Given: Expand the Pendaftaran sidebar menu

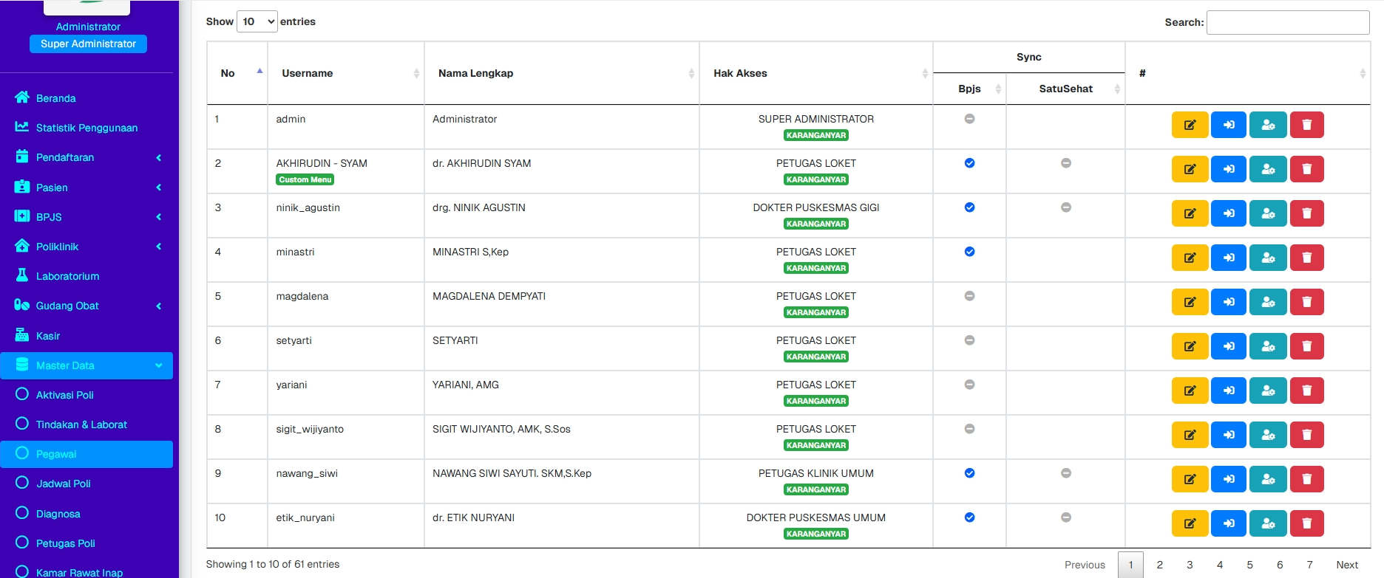Looking at the screenshot, I should [x=87, y=157].
